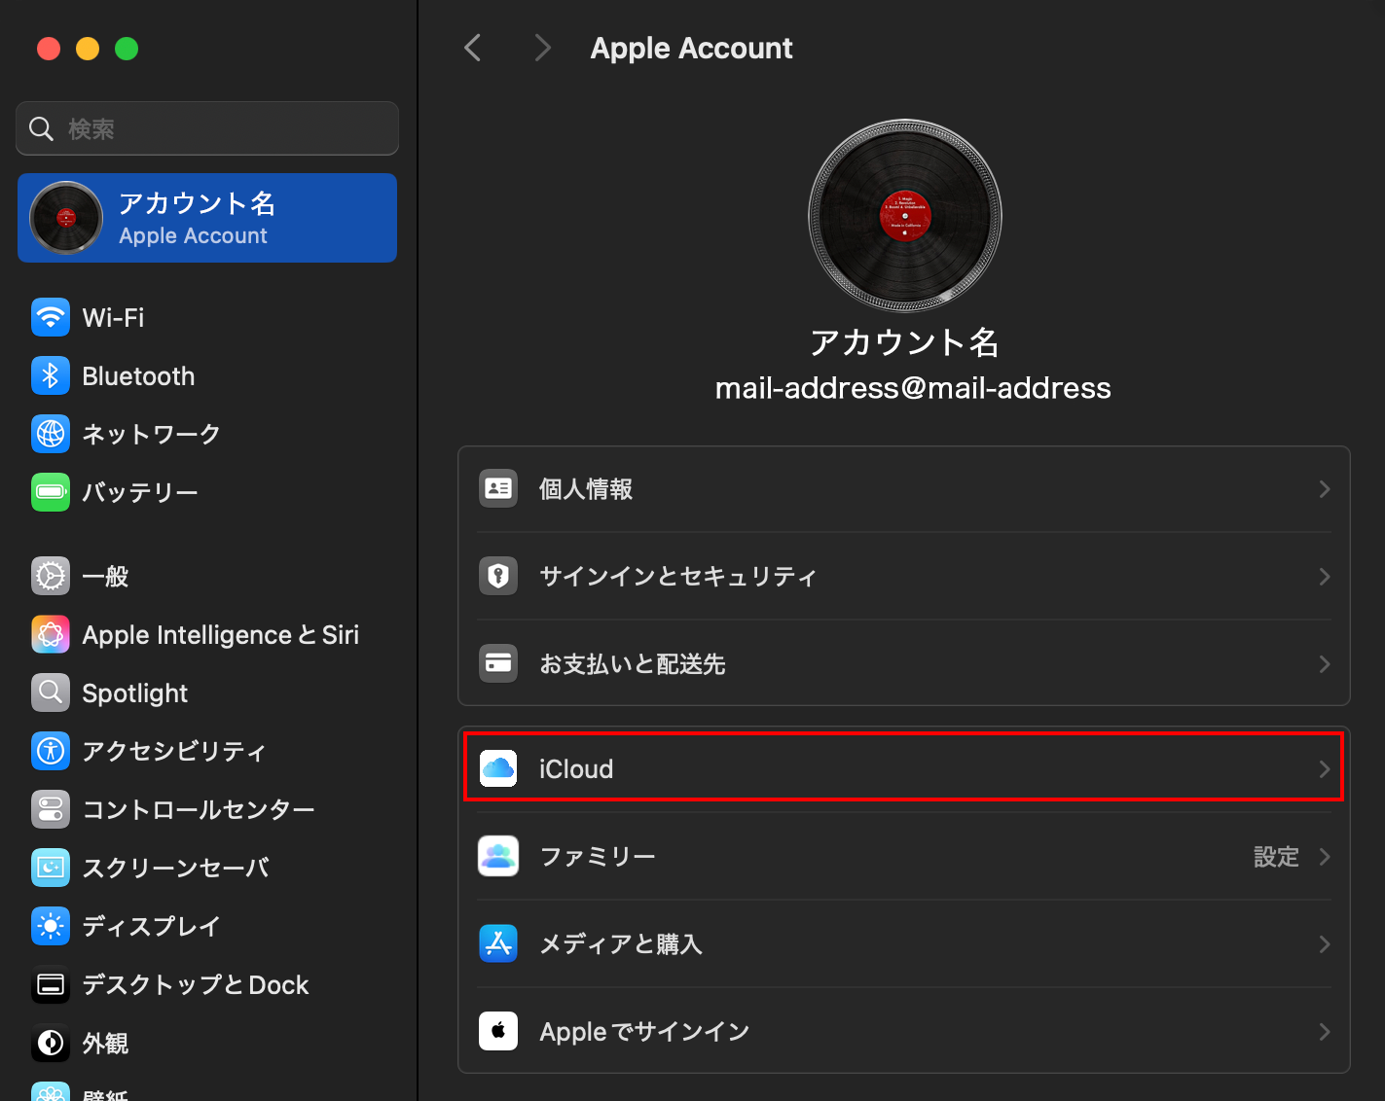1385x1101 pixels.
Task: Click the 外観 appearance icon
Action: [x=51, y=1043]
